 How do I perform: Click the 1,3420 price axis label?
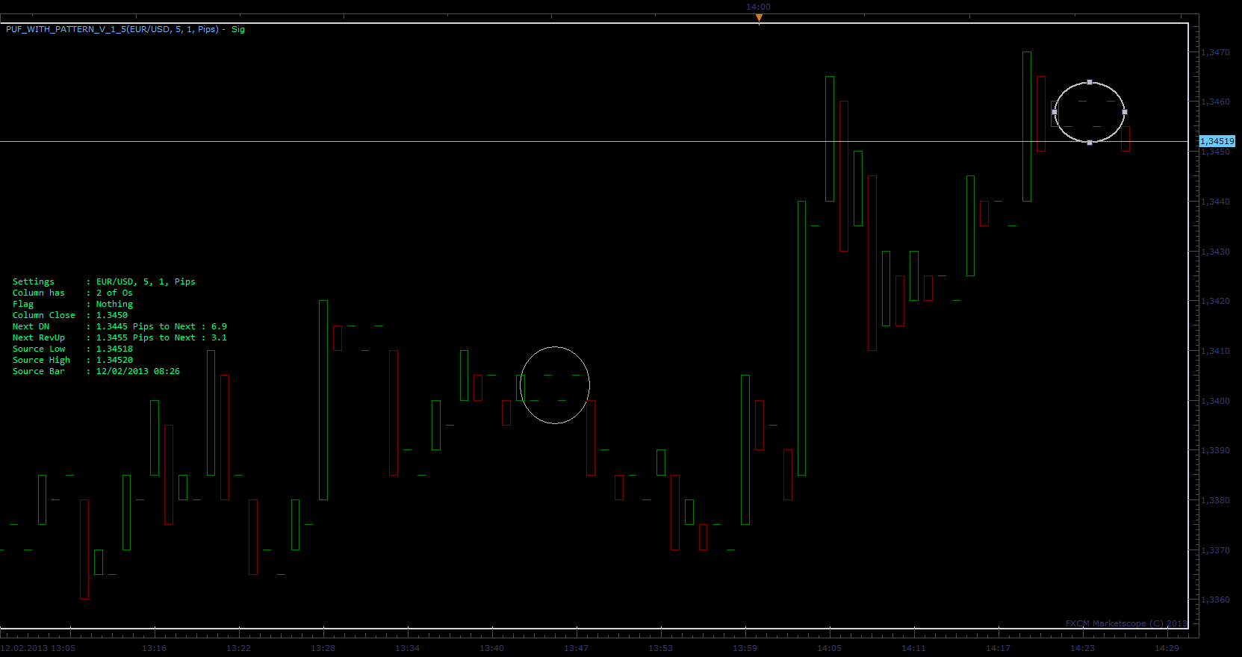[1216, 301]
